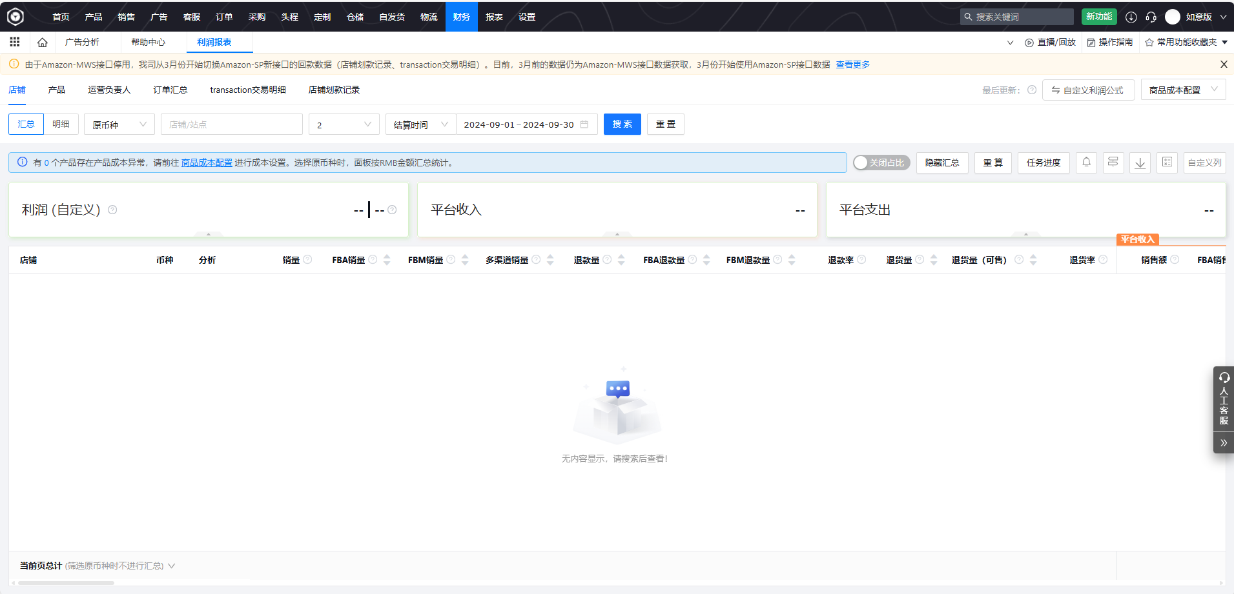Open the 商品成本配置 dropdown button

pos(1183,90)
